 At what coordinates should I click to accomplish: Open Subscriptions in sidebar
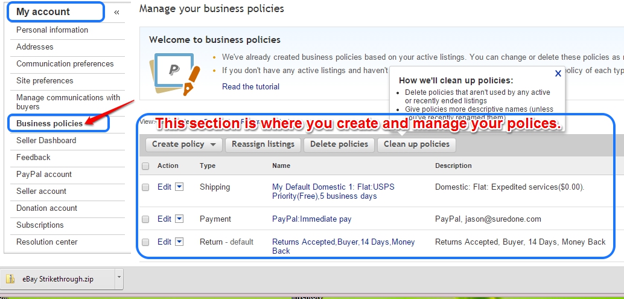coord(40,225)
